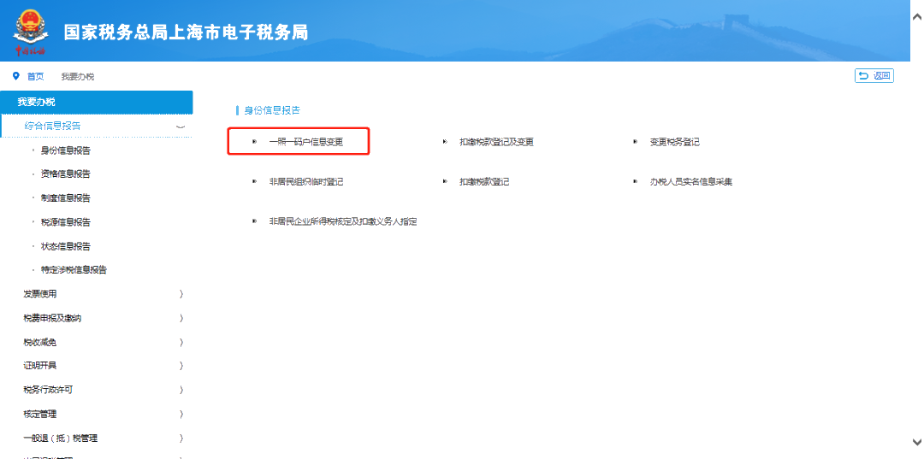Expand 发票使用 menu arrow
Image resolution: width=924 pixels, height=459 pixels.
tap(181, 294)
